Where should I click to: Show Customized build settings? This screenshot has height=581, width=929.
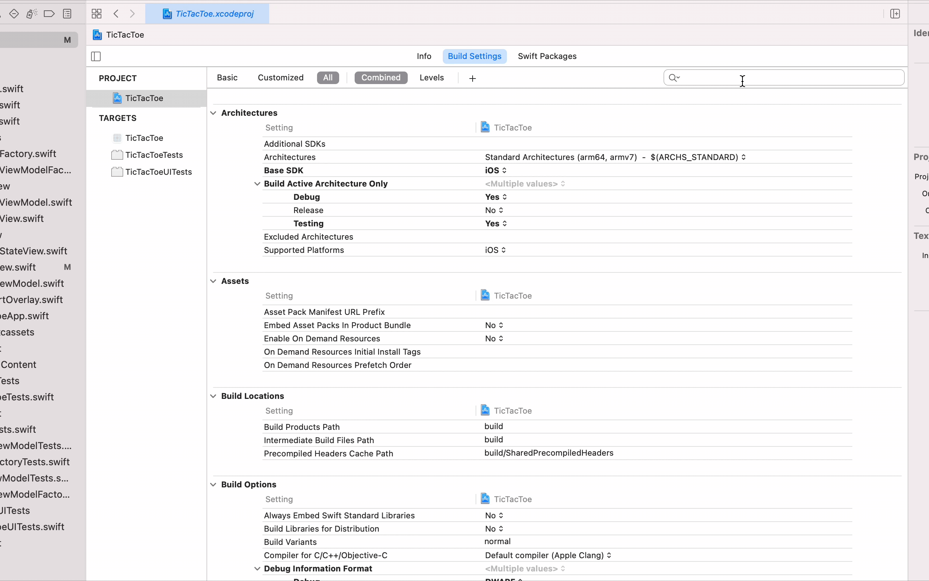tap(281, 78)
